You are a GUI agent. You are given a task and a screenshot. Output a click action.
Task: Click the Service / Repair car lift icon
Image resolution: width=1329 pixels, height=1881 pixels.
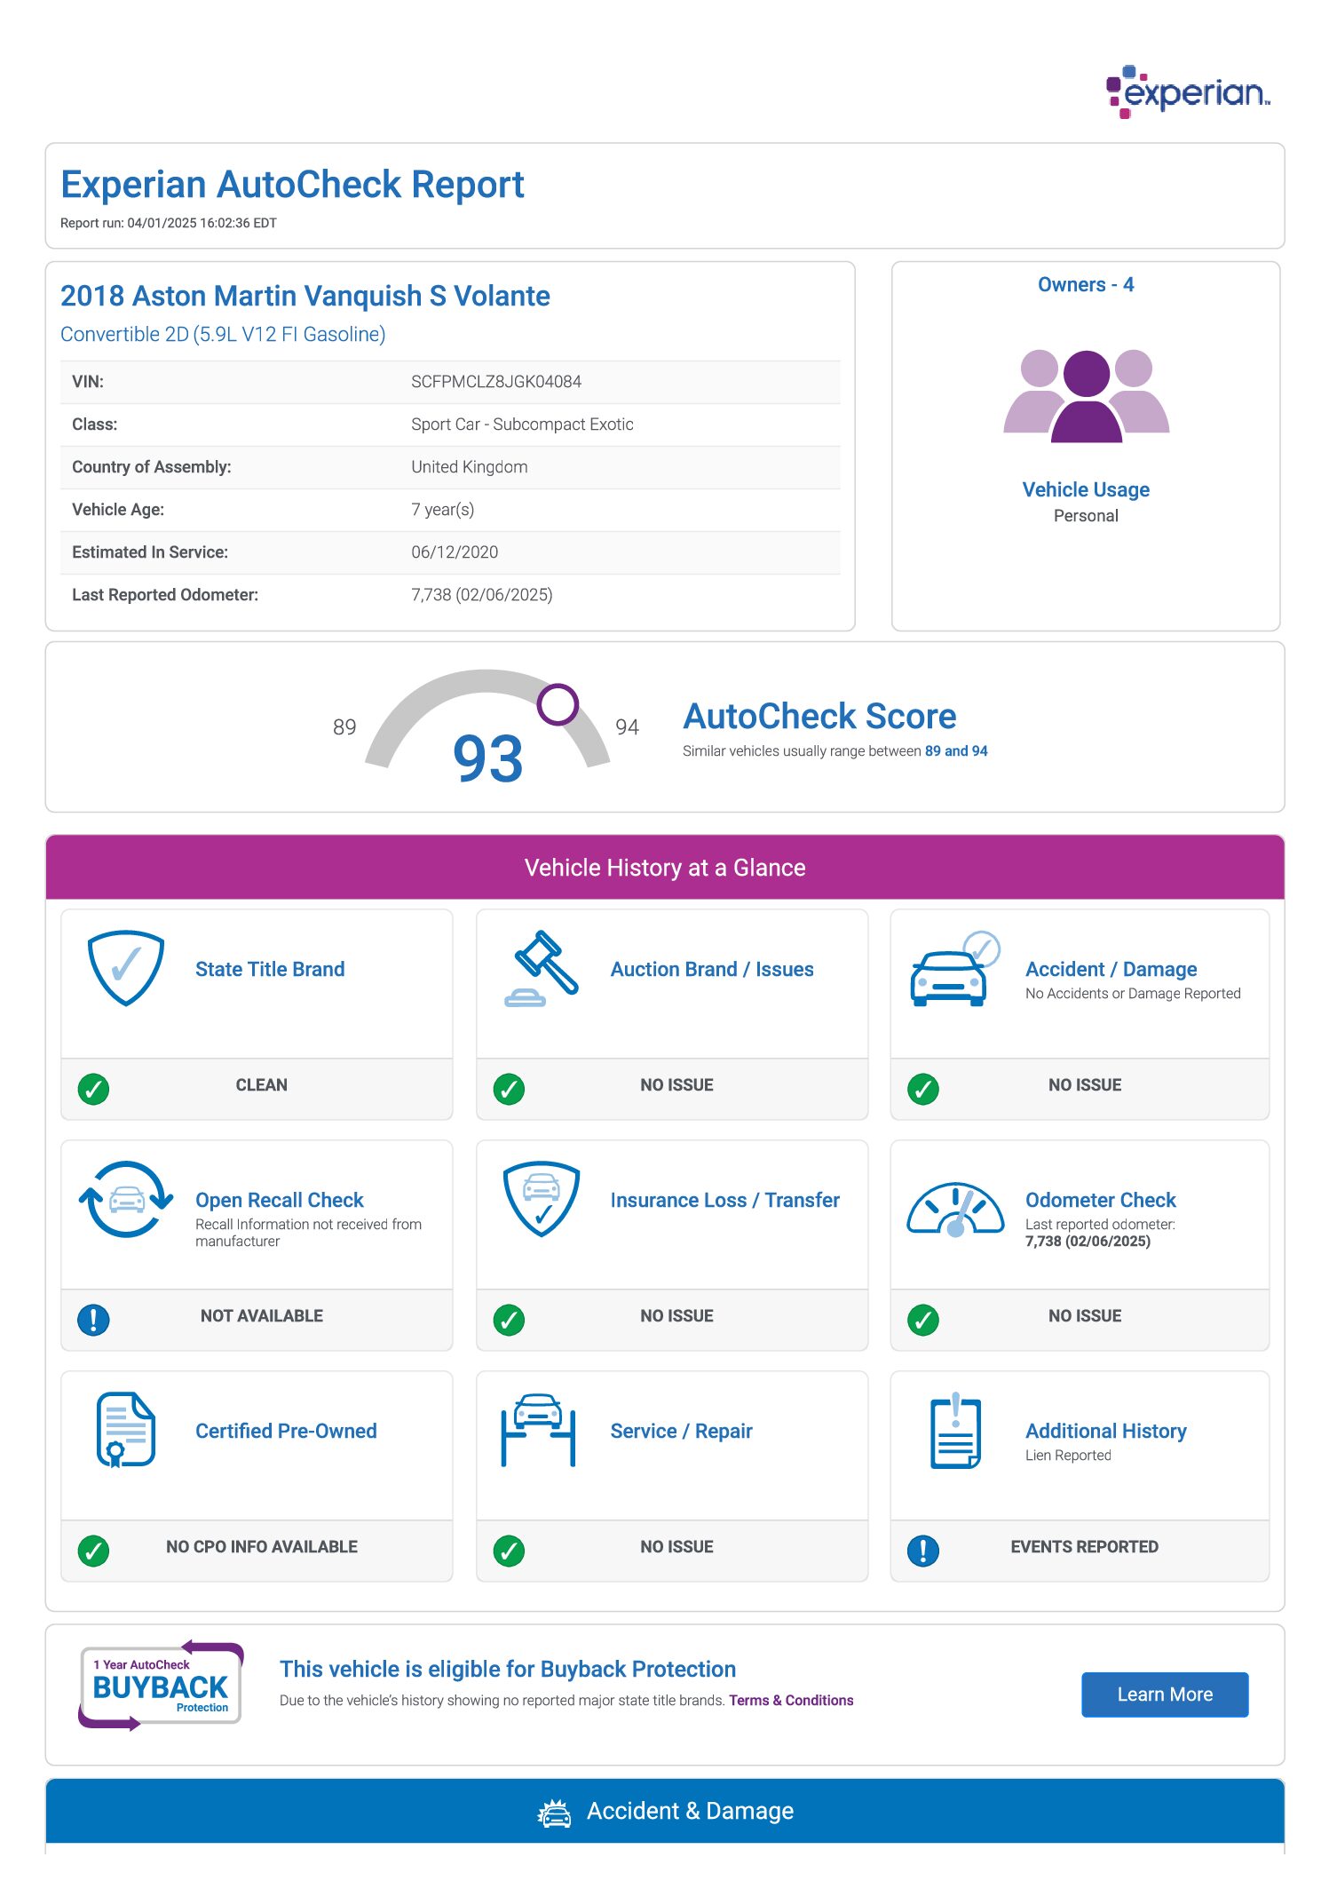click(x=538, y=1430)
